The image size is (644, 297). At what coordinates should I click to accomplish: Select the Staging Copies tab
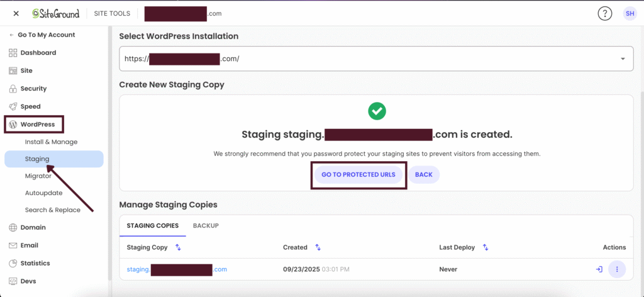[x=152, y=225]
